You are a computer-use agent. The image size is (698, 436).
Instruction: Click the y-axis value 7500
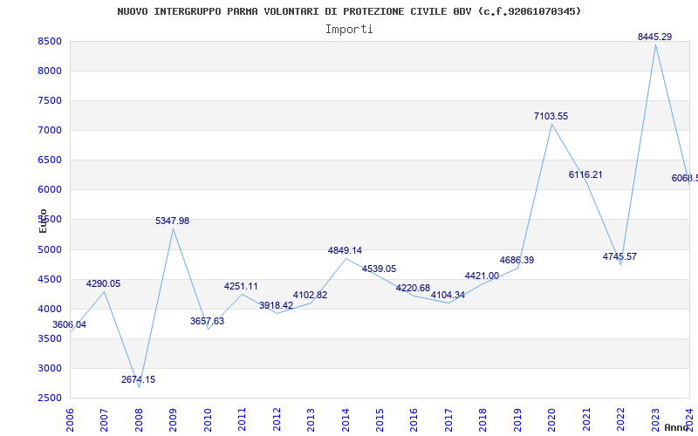click(50, 100)
